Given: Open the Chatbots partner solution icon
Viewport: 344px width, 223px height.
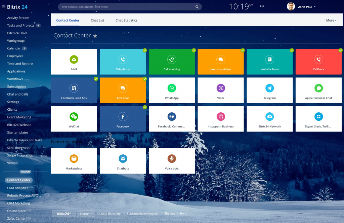Looking at the screenshot, I should pos(123,159).
